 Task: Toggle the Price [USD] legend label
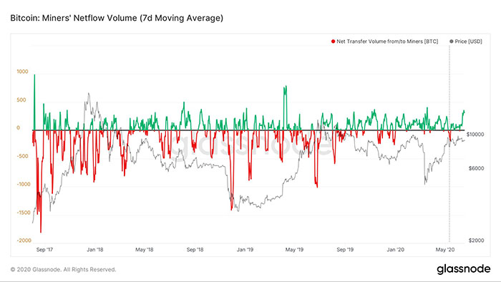tap(468, 42)
